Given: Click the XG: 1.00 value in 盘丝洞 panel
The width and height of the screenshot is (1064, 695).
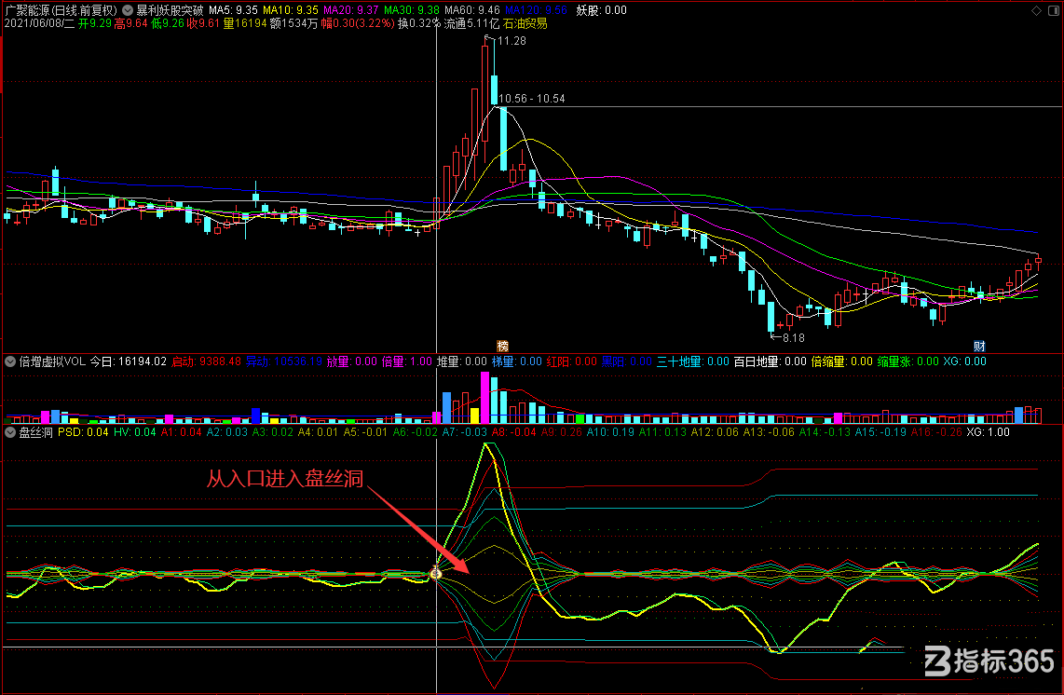Looking at the screenshot, I should [x=988, y=432].
